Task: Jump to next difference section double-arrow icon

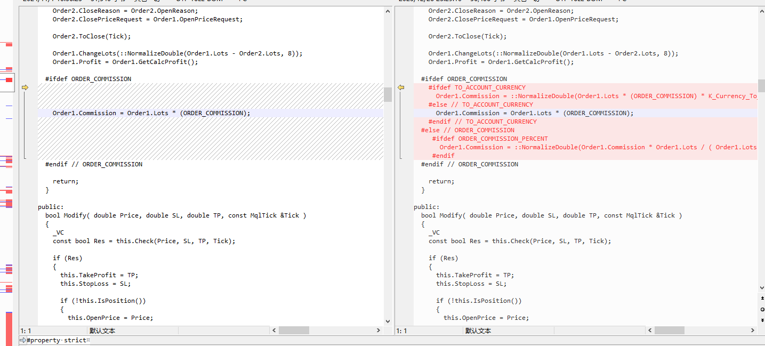Action: (761, 320)
